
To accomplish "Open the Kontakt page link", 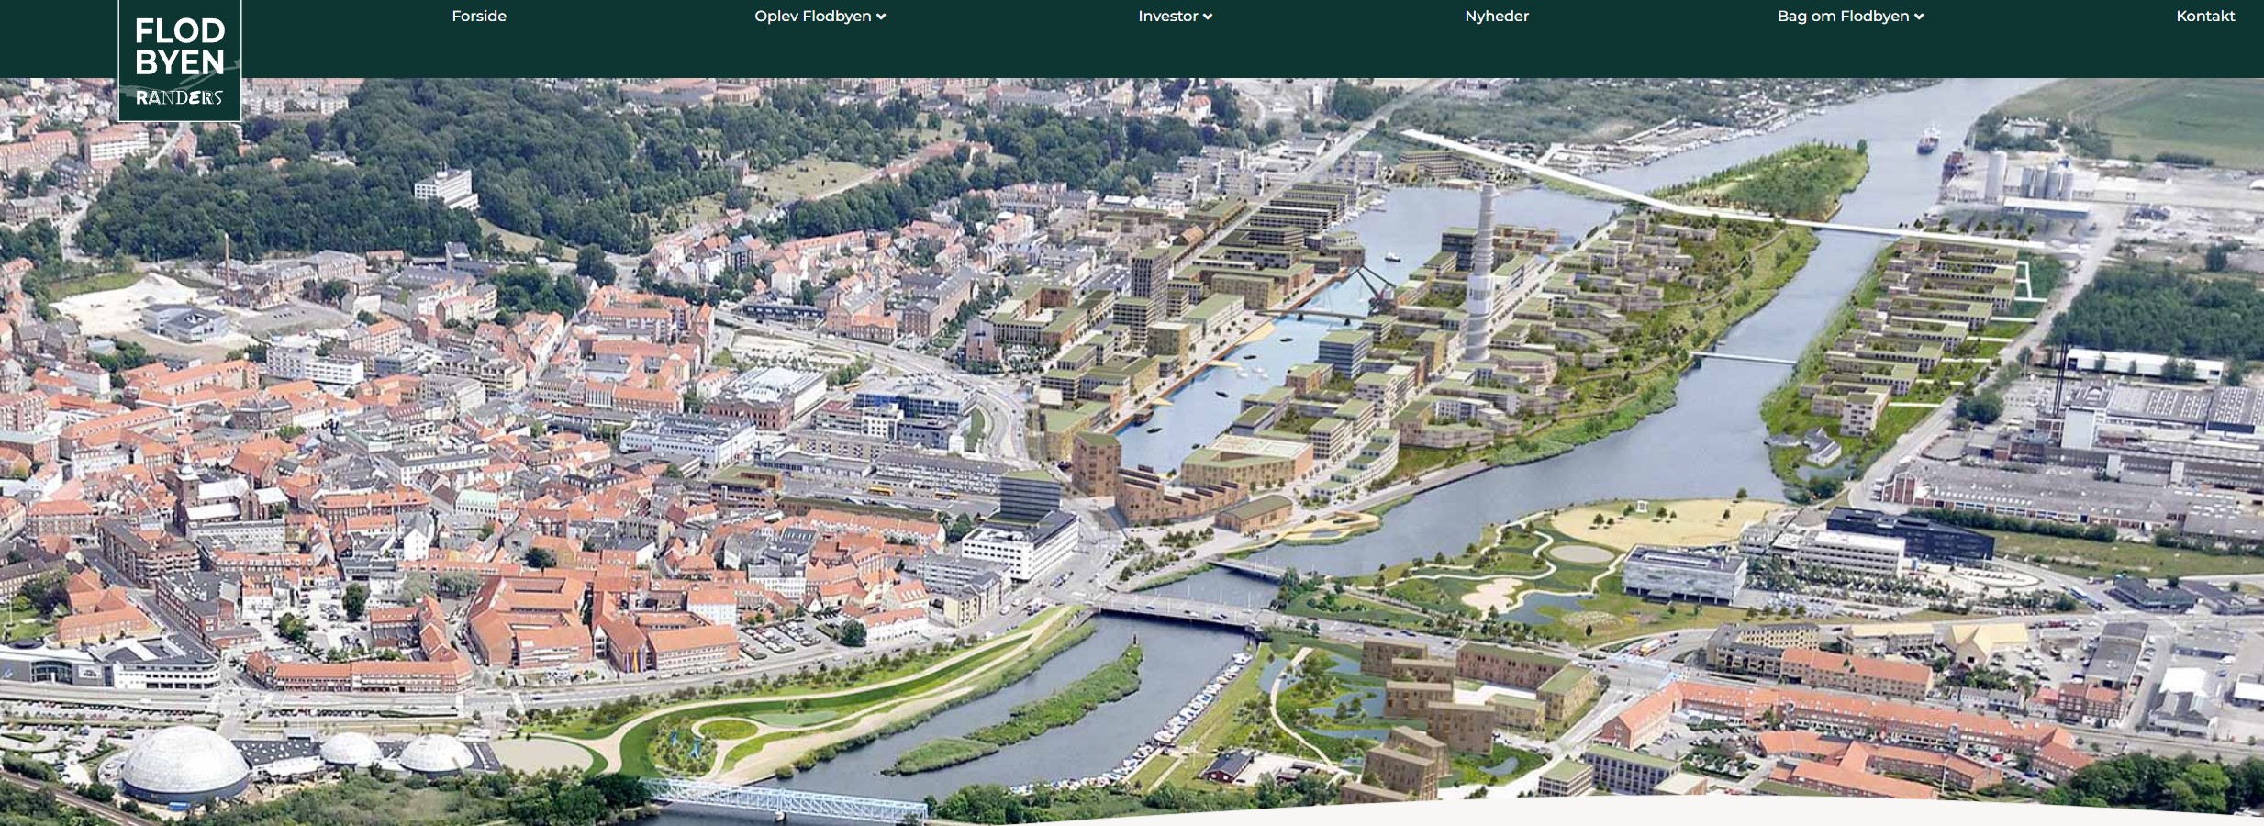I will point(2204,17).
